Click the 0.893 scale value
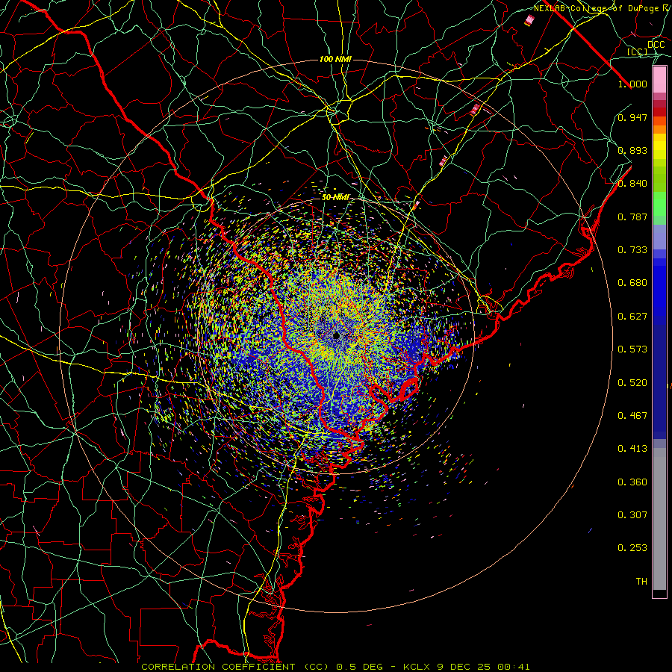The image size is (672, 672). (x=632, y=150)
